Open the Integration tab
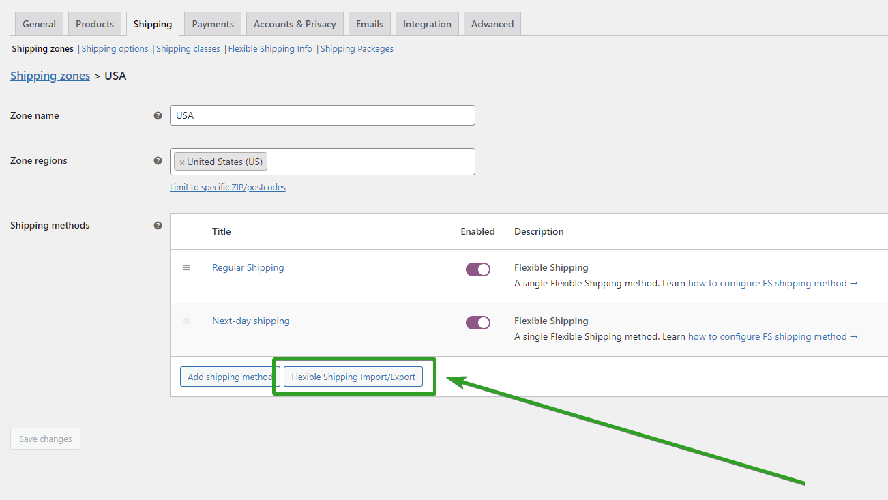The width and height of the screenshot is (888, 500). click(x=427, y=24)
